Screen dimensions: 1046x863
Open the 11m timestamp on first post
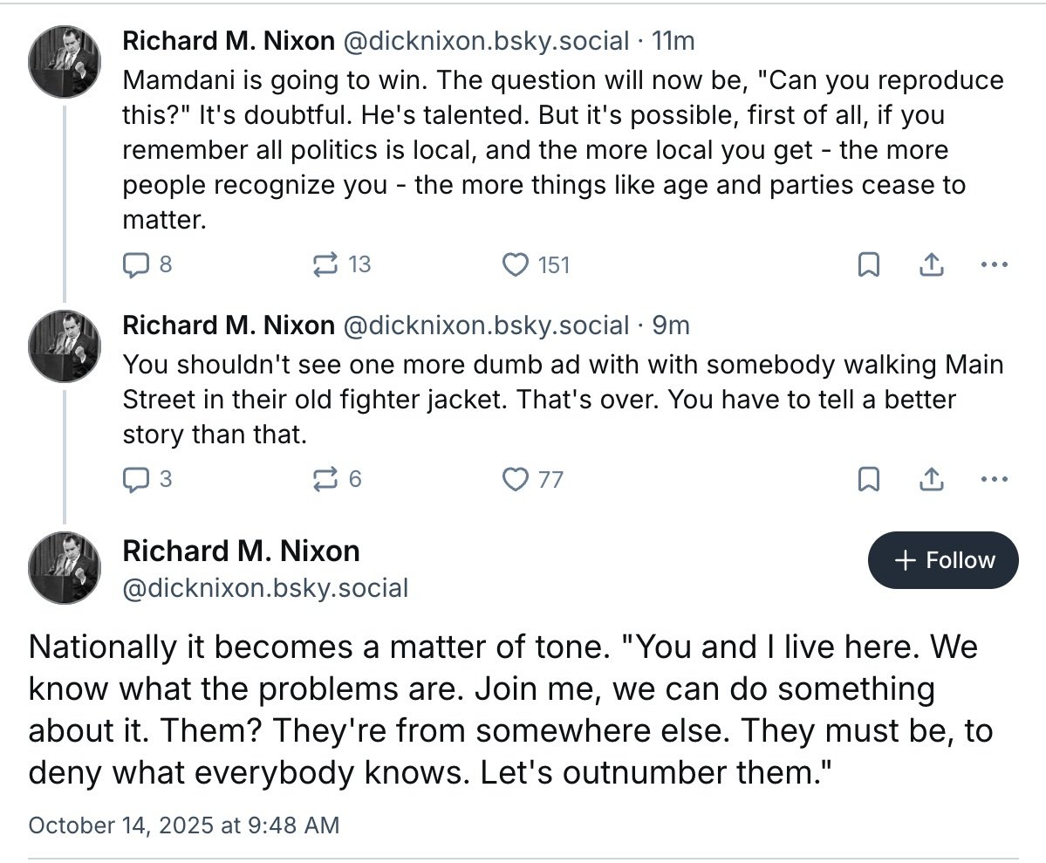[x=673, y=40]
